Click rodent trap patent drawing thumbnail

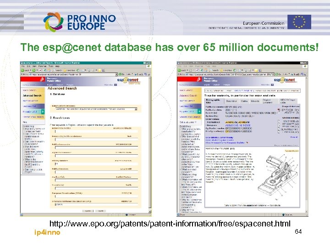pos(278,177)
